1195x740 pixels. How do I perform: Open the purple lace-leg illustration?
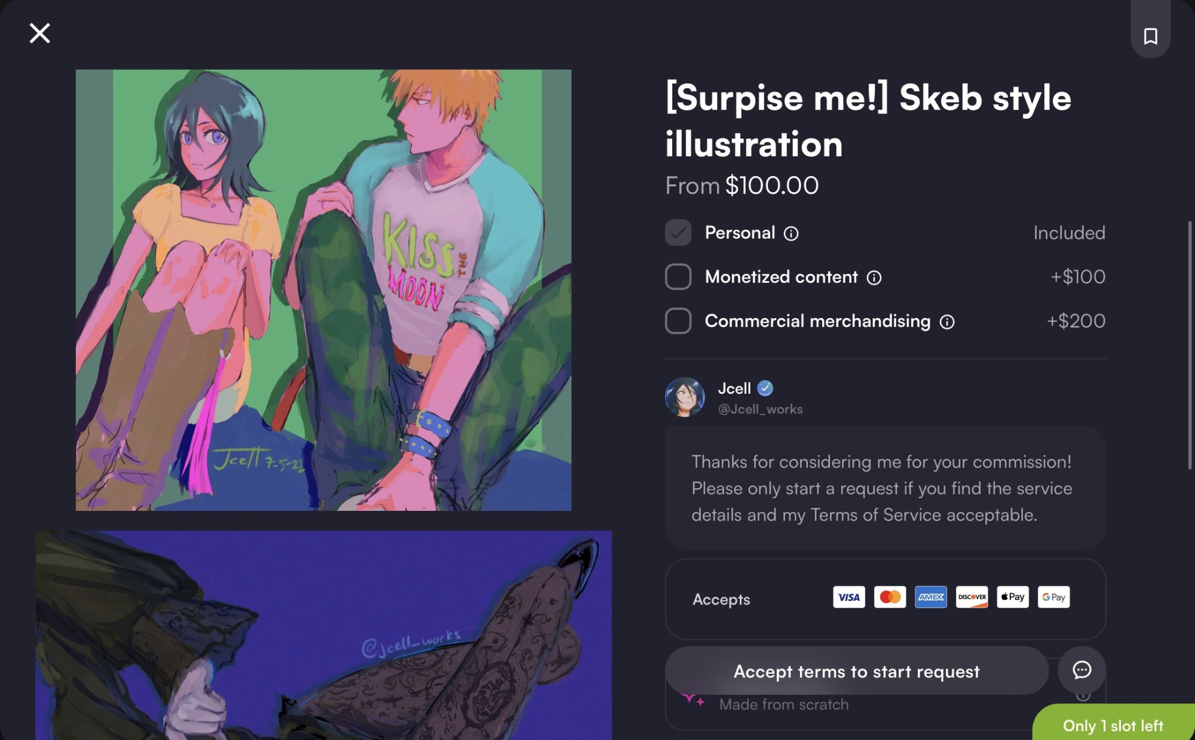[323, 635]
